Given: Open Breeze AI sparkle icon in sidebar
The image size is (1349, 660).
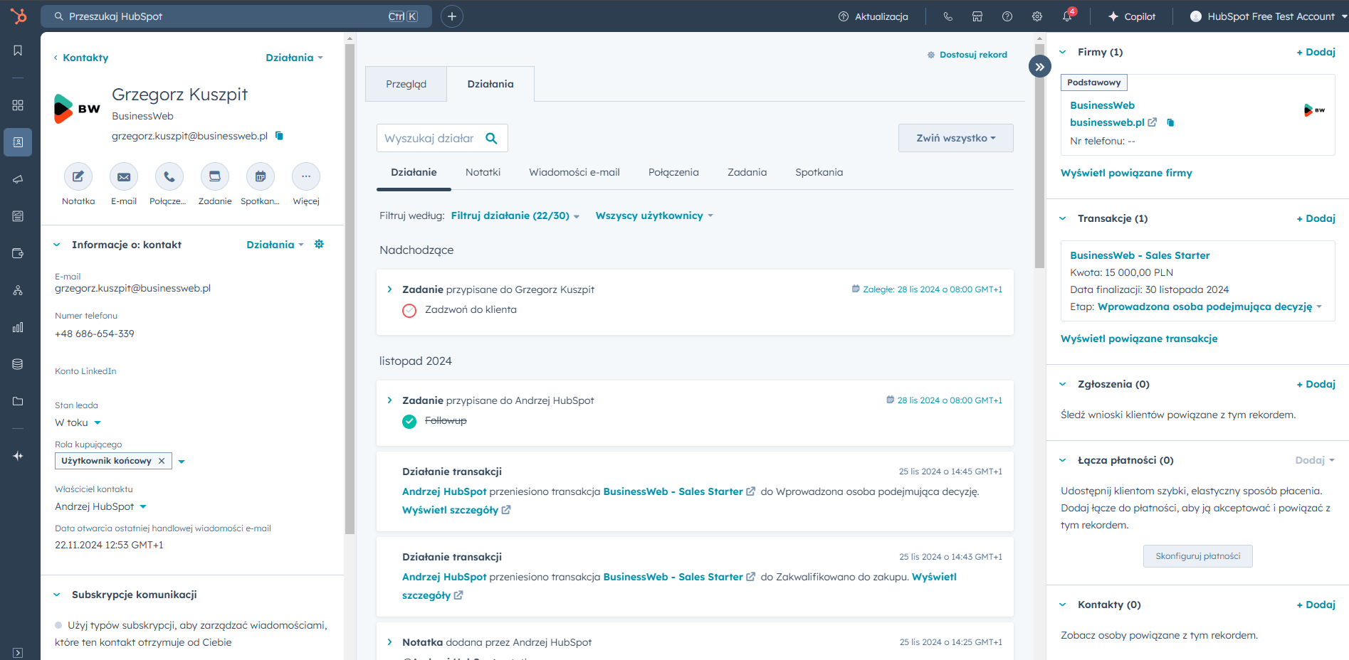Looking at the screenshot, I should click(18, 456).
